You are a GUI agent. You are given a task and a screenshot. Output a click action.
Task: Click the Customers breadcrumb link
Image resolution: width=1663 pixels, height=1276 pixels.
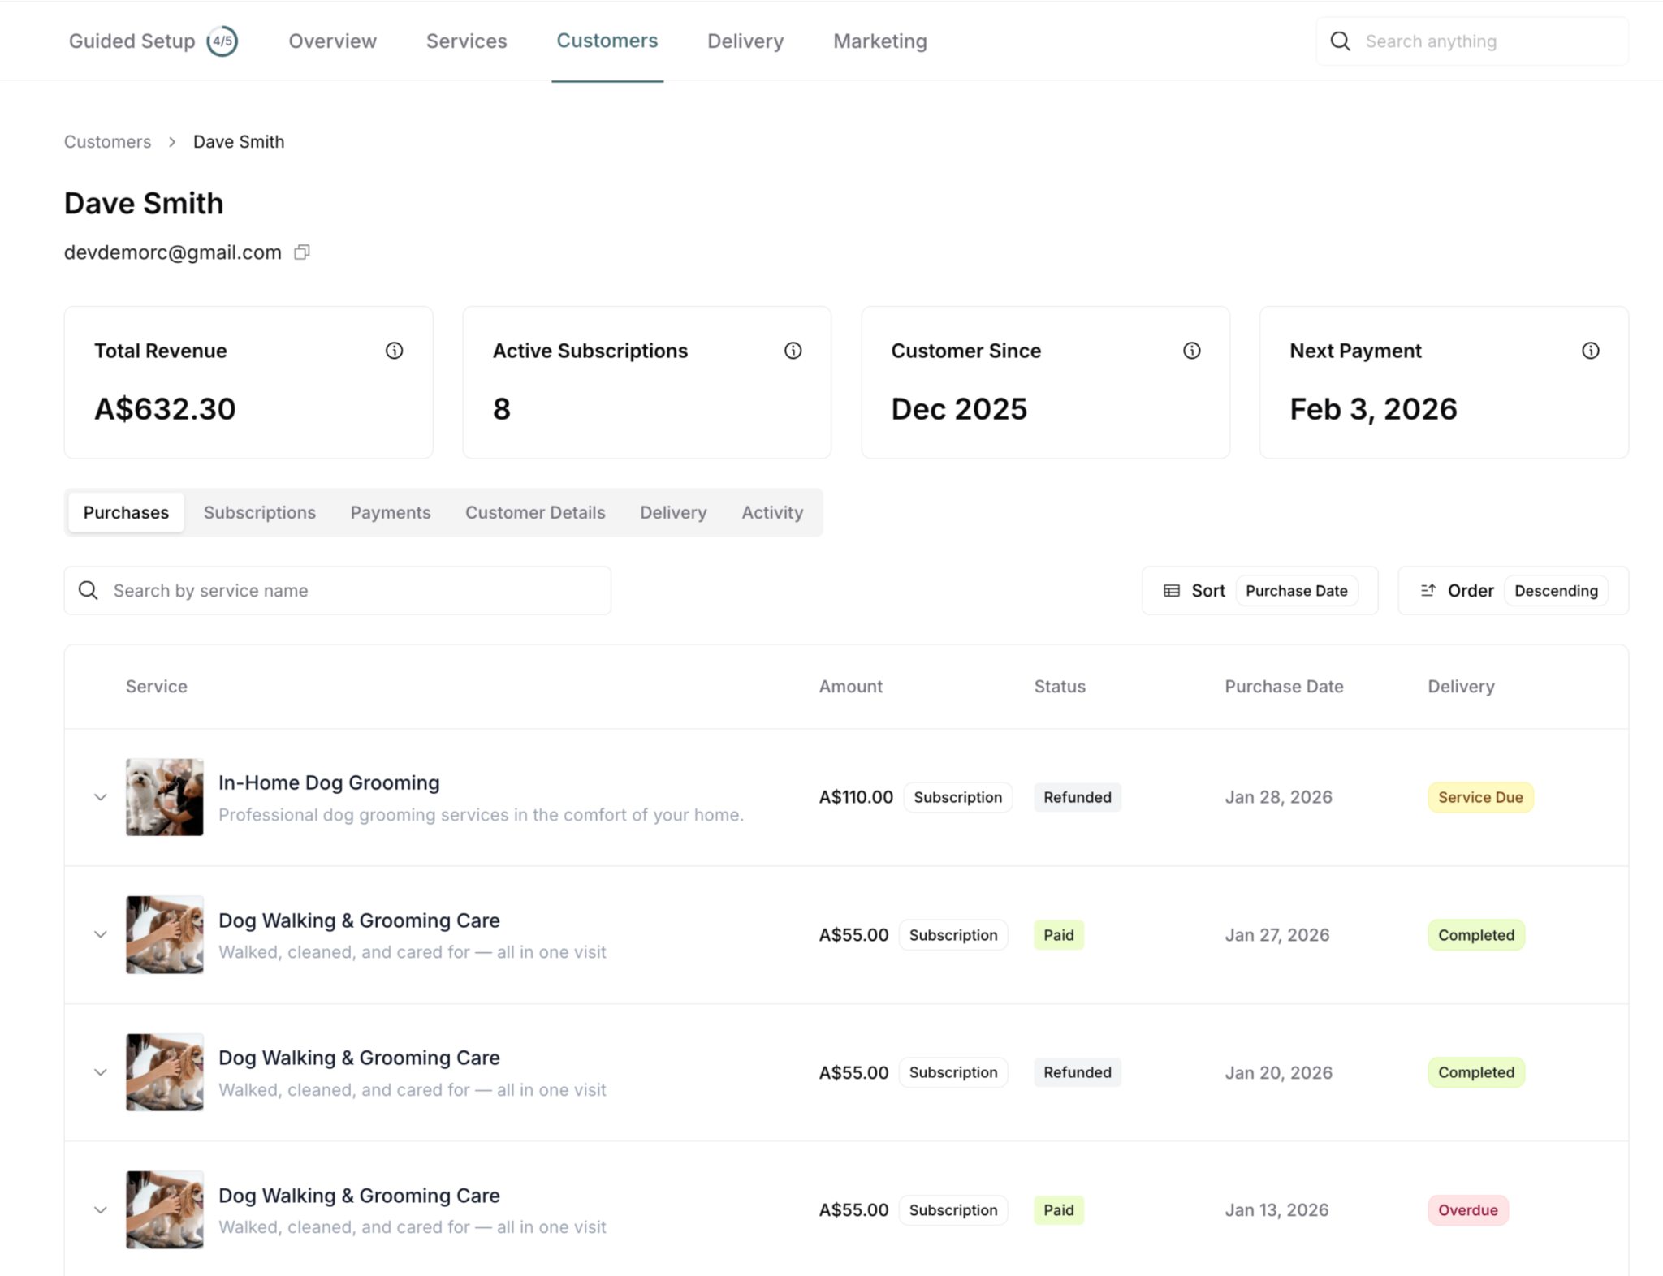(107, 142)
